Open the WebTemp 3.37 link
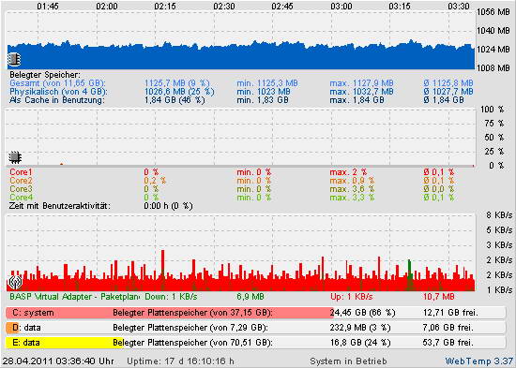The image size is (516, 368). (x=479, y=361)
